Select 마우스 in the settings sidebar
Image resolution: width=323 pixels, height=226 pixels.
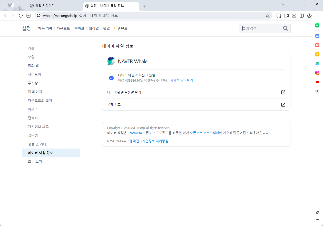(51, 109)
